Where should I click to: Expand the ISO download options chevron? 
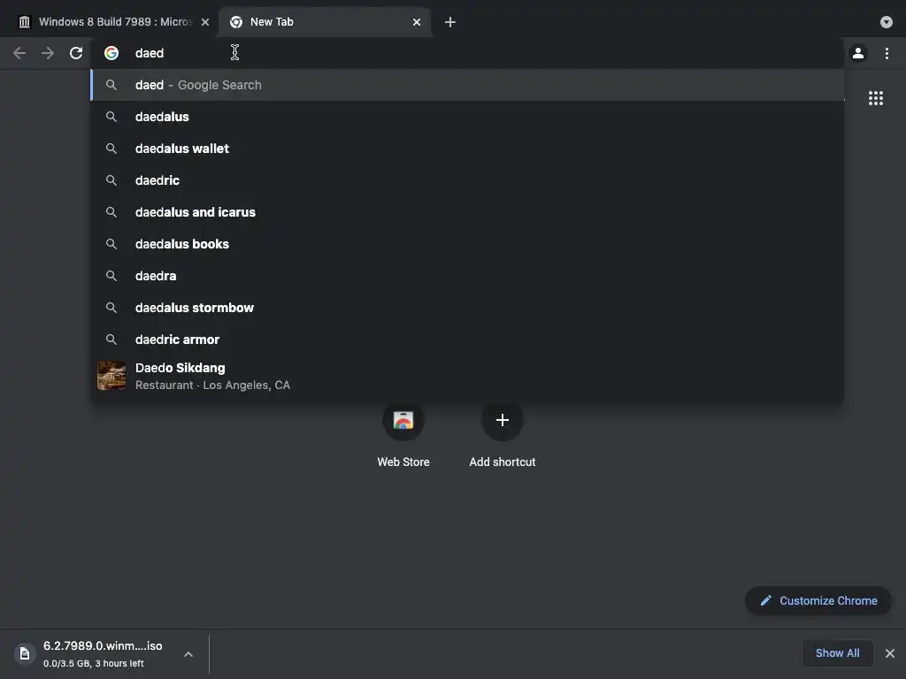coord(188,654)
